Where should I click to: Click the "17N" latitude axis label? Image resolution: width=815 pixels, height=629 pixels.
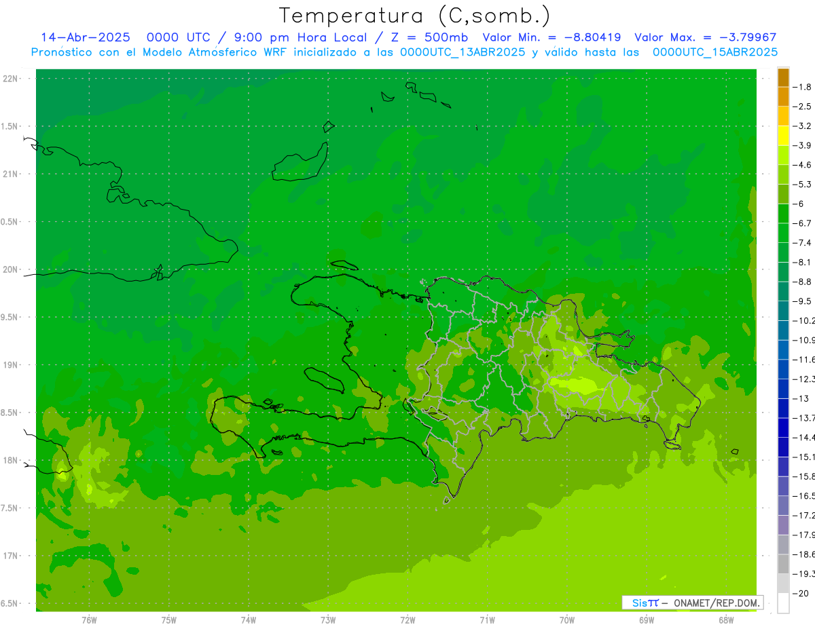click(11, 556)
